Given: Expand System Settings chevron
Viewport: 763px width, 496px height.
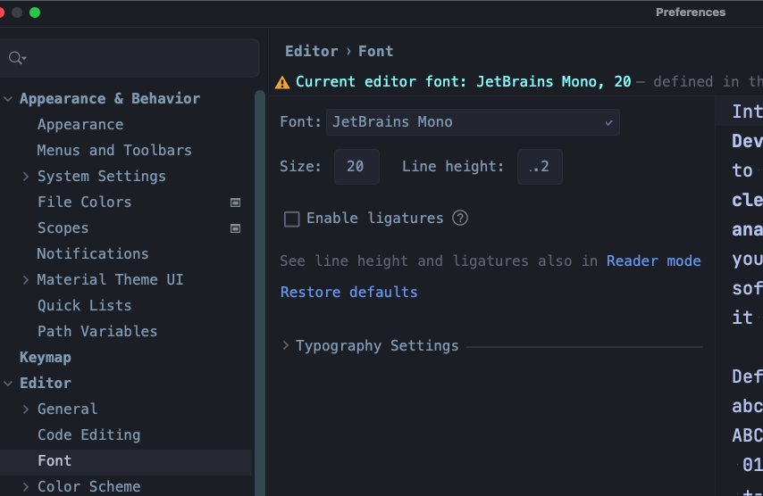Looking at the screenshot, I should pos(26,177).
